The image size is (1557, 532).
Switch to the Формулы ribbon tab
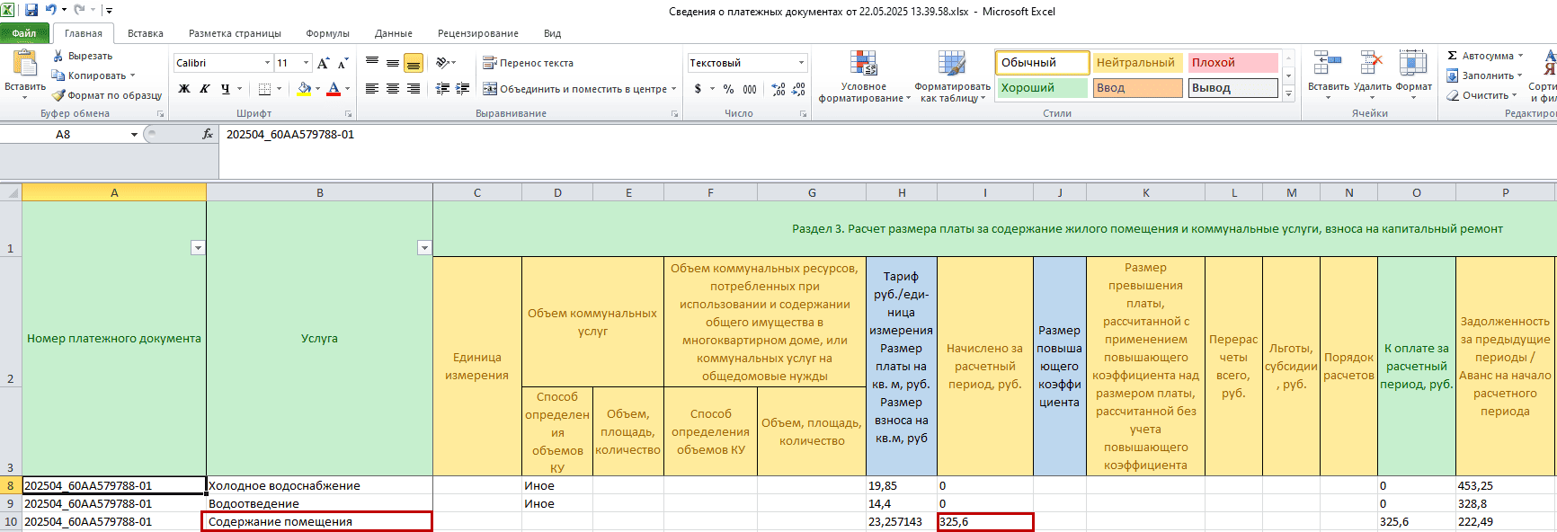click(327, 33)
